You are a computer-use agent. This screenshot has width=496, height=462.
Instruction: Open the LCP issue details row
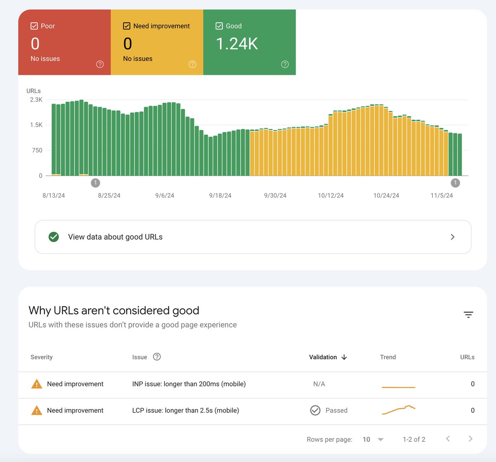[x=185, y=410]
